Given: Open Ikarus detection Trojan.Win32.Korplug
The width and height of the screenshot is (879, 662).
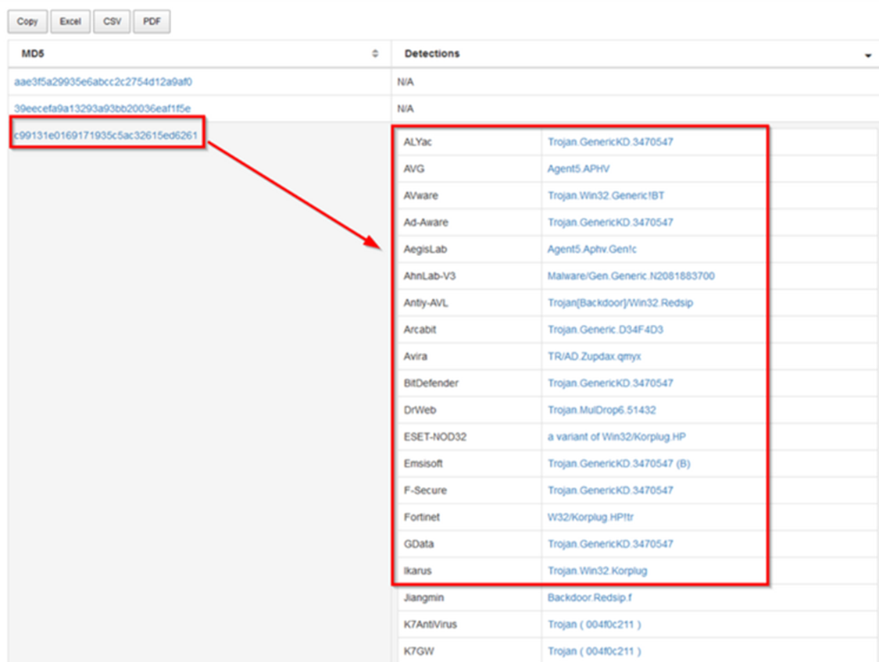Looking at the screenshot, I should coord(598,571).
